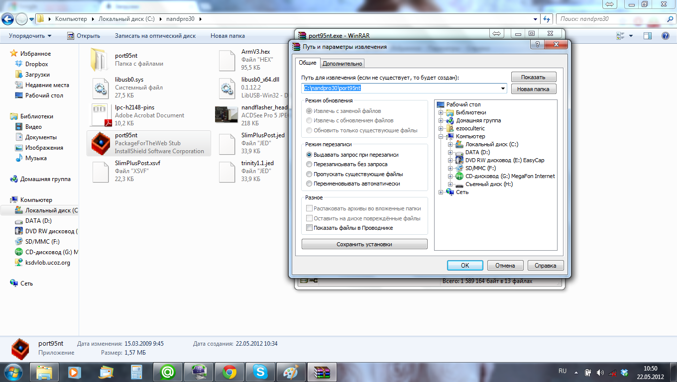677x382 pixels.
Task: Launch Google Chrome from the taskbar
Action: click(x=229, y=372)
